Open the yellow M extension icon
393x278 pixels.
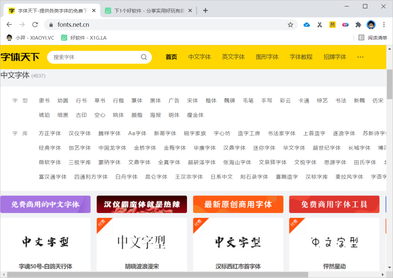332,25
